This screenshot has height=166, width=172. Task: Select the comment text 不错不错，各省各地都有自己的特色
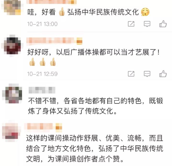pos(85,101)
